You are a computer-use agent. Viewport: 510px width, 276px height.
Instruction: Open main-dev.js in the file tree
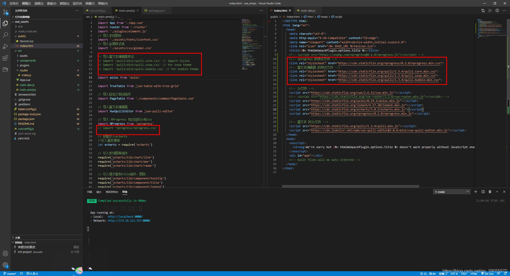point(47,85)
